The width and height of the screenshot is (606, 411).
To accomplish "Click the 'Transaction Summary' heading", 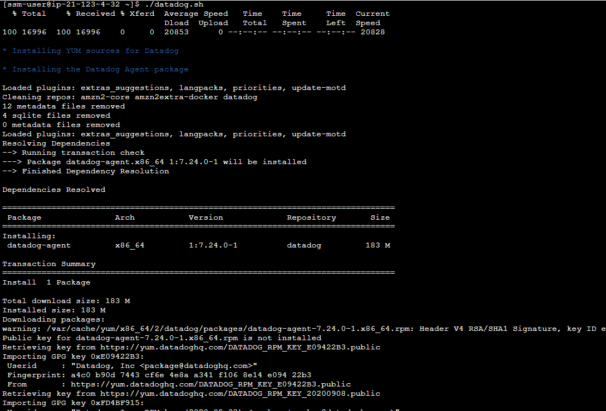I will point(49,264).
